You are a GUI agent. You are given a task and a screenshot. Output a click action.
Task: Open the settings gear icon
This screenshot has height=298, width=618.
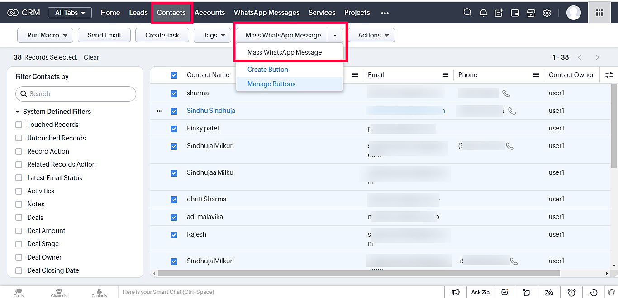(547, 13)
